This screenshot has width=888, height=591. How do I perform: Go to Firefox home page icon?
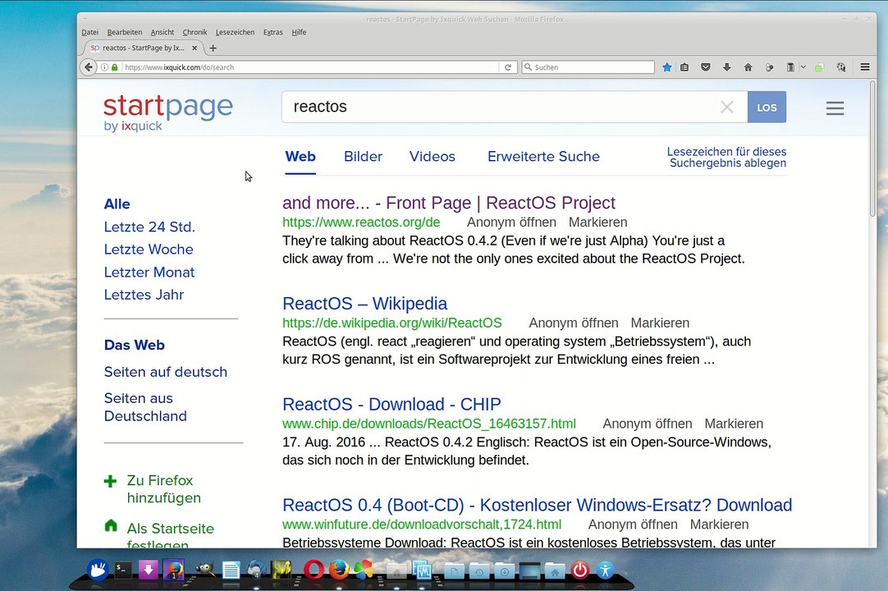748,67
